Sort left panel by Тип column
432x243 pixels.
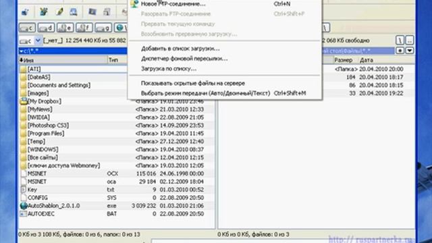(117, 60)
